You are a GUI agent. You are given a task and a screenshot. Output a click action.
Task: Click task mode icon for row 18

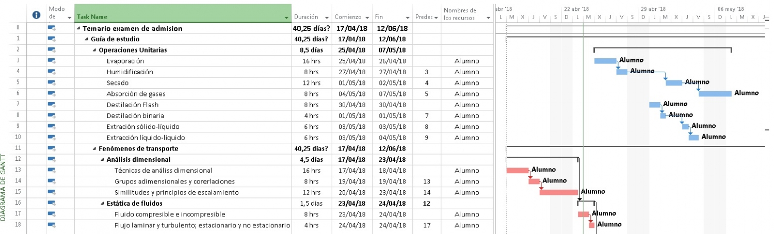point(52,225)
